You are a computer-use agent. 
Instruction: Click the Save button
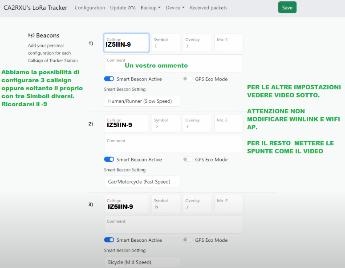[287, 8]
